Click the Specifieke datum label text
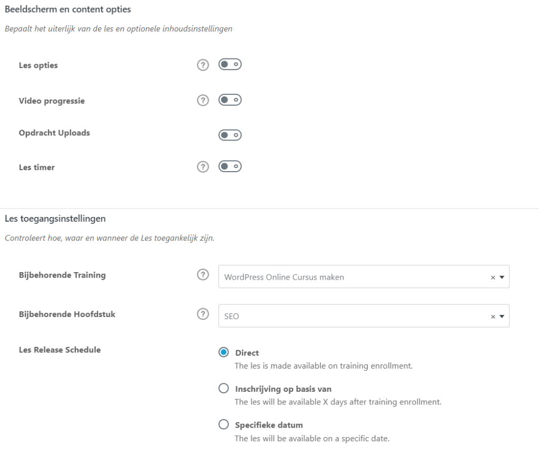Screen dimensions: 539x466 pyautogui.click(x=269, y=425)
